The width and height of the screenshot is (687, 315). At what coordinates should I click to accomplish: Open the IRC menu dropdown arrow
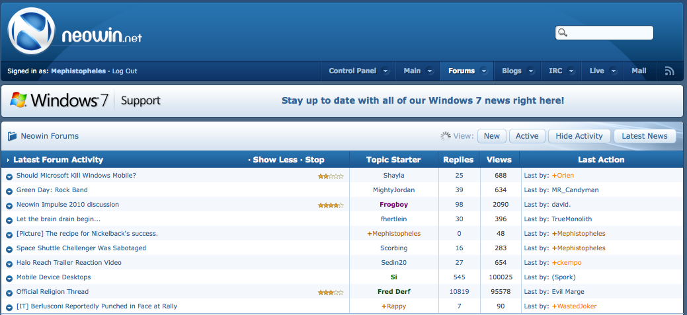(571, 71)
